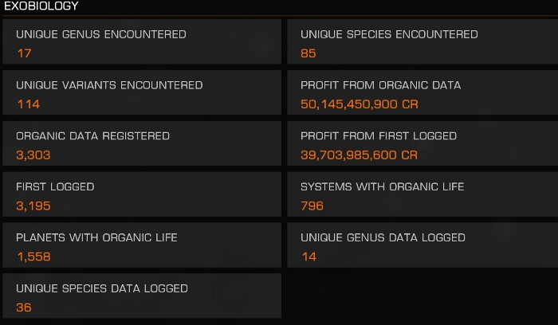Click the 85 species encountered value

tap(308, 53)
